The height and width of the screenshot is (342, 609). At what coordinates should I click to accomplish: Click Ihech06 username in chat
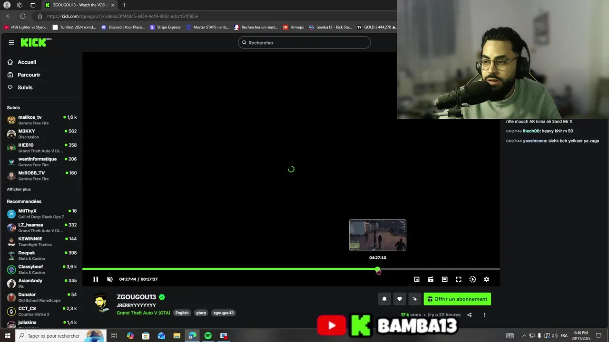coord(531,131)
